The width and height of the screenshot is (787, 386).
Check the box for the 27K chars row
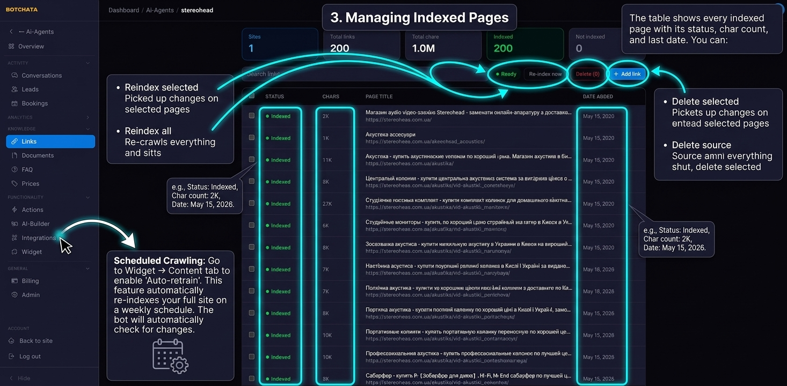pyautogui.click(x=252, y=203)
